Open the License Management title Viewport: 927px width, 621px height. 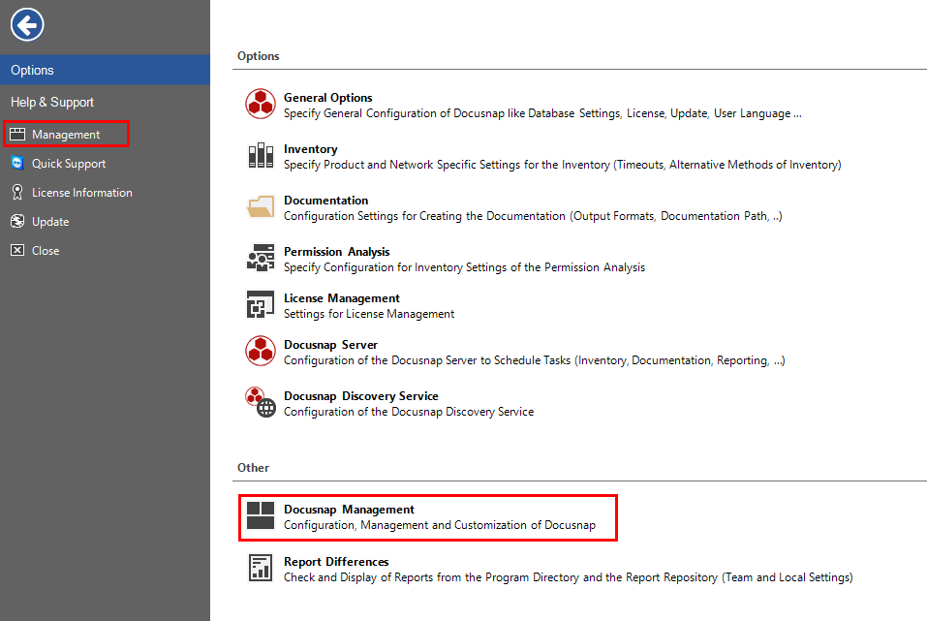(x=342, y=298)
